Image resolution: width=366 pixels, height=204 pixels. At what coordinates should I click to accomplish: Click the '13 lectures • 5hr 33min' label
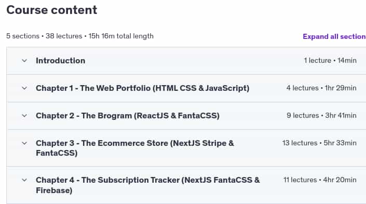click(x=319, y=143)
